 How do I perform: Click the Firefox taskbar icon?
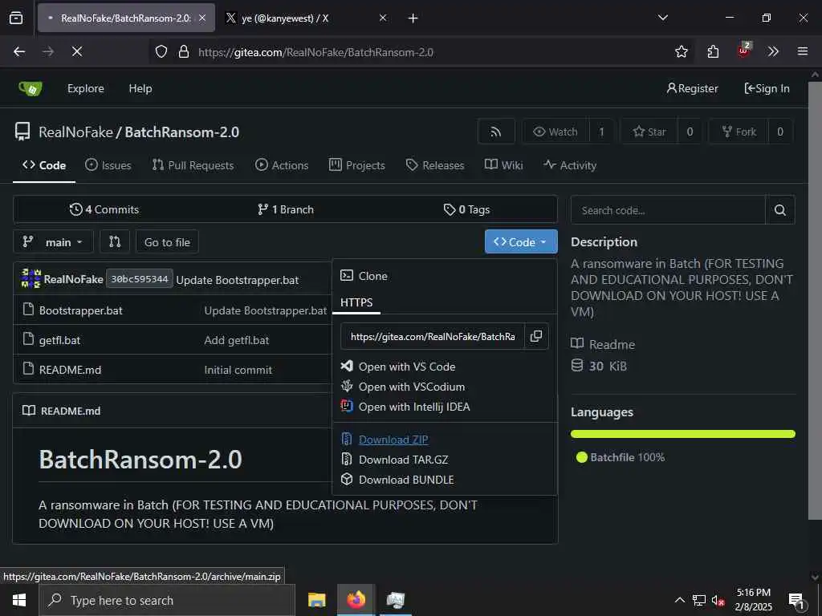[x=356, y=600]
